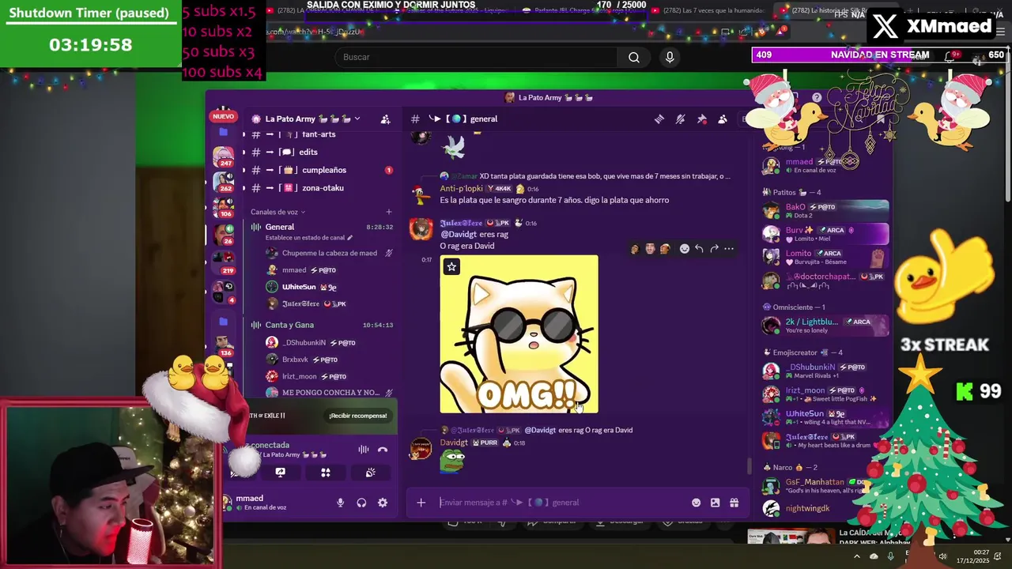Jump to replied message from @Zamar preview
Viewport: 1012px width, 569px height.
coord(589,176)
